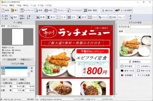The height and width of the screenshot is (101, 153).
Task: Click ページ設定変更 button
Action: (10, 59)
